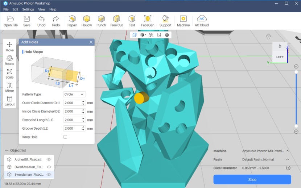This screenshot has height=188, width=301.
Task: Open the Help menu
Action: tap(53, 9)
